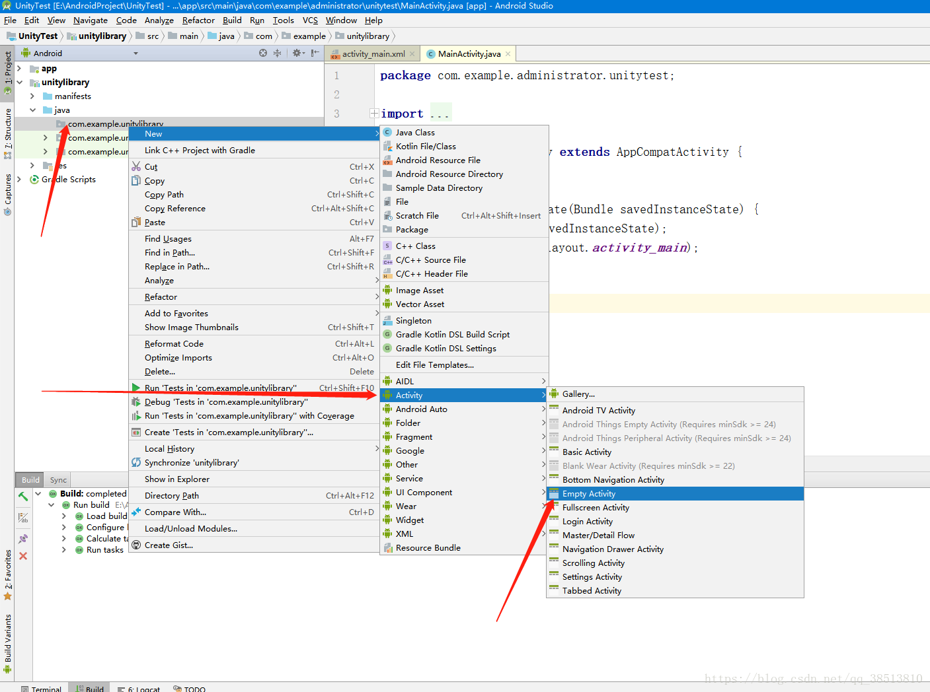930x692 pixels.
Task: Collapse the unitylibrary module node
Action: click(x=19, y=83)
